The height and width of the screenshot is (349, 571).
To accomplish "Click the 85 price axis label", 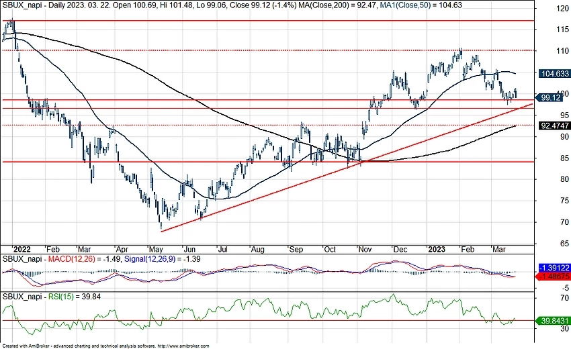I will click(x=564, y=158).
